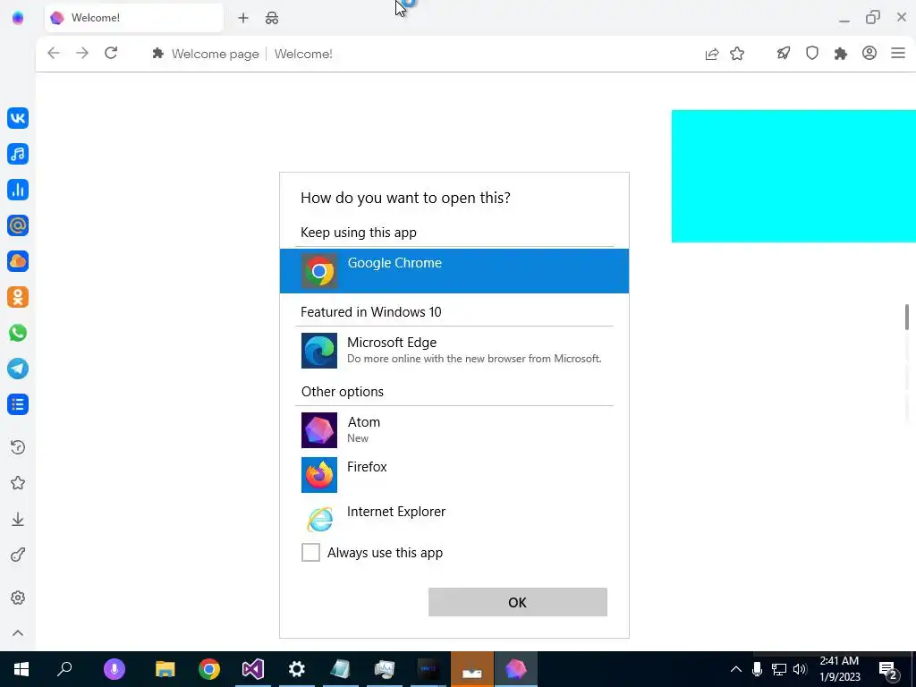Bookmark this page with star icon

click(737, 54)
